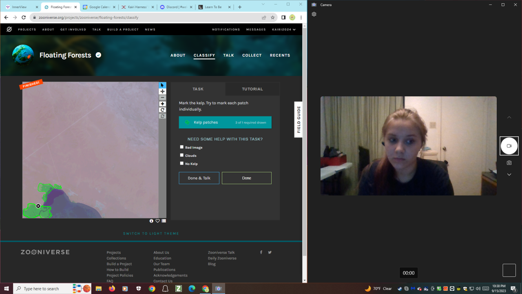Move to next camera mode down chevron
Image resolution: width=522 pixels, height=294 pixels.
point(509,174)
